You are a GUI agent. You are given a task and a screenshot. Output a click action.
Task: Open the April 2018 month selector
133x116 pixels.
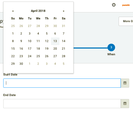(x=38, y=11)
